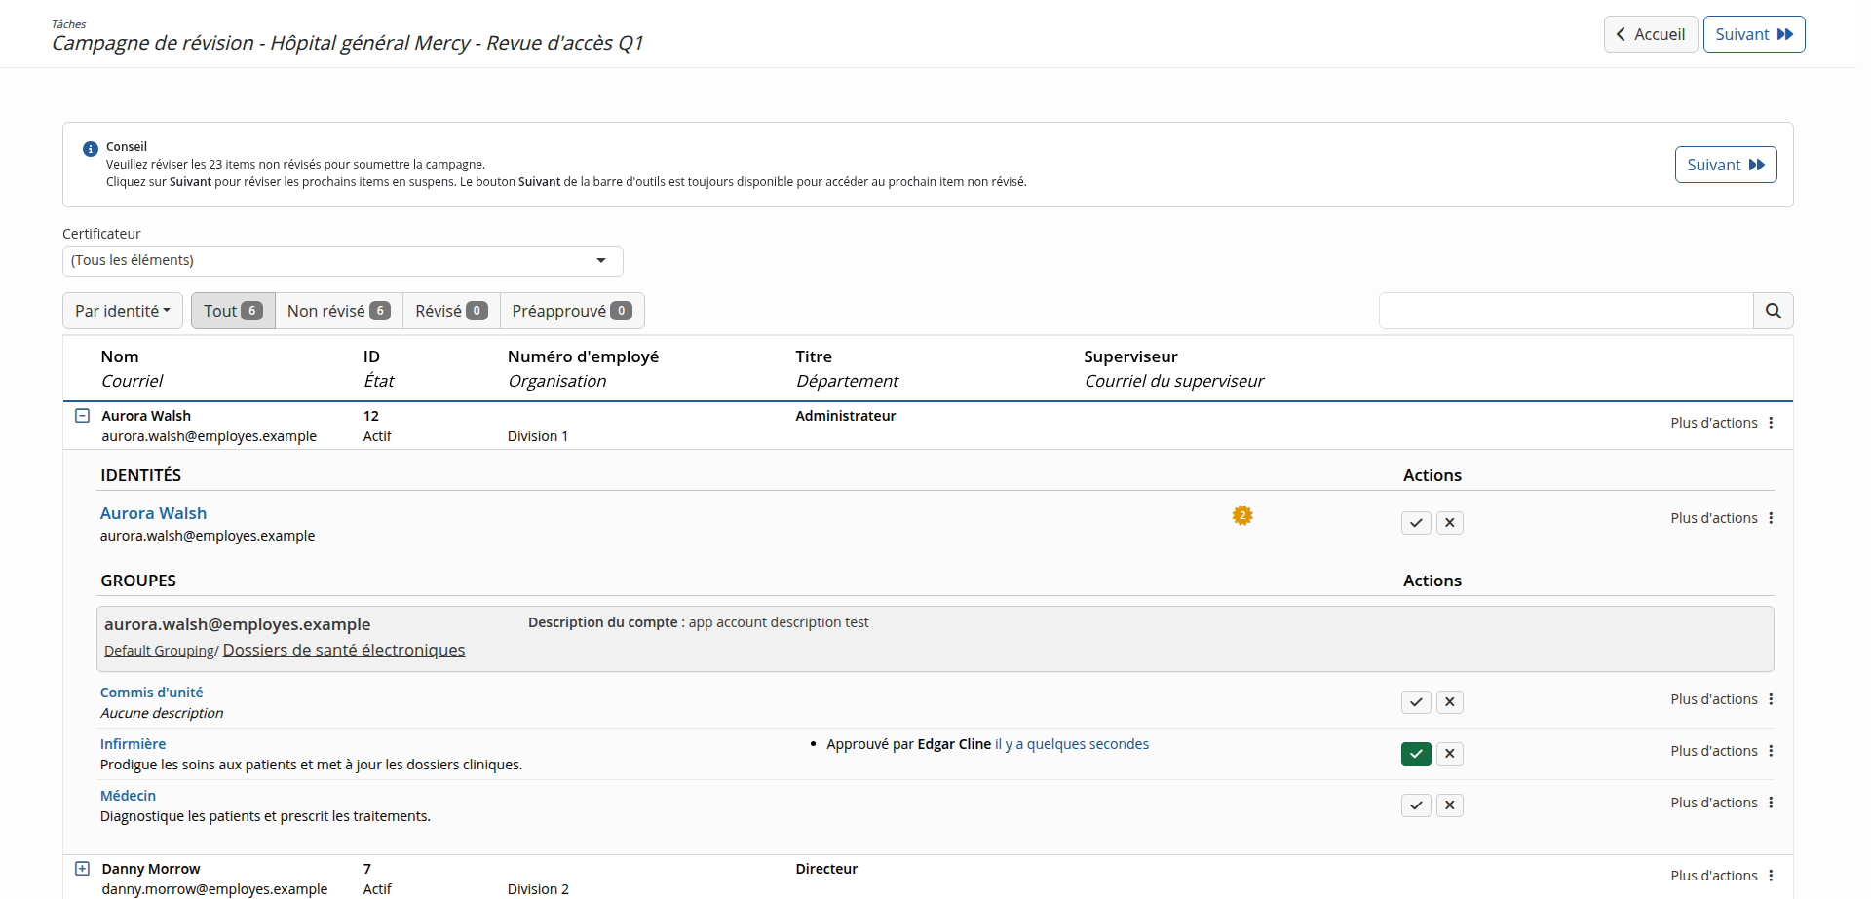This screenshot has width=1871, height=899.
Task: Click the Superviseur column header
Action: pos(1131,356)
